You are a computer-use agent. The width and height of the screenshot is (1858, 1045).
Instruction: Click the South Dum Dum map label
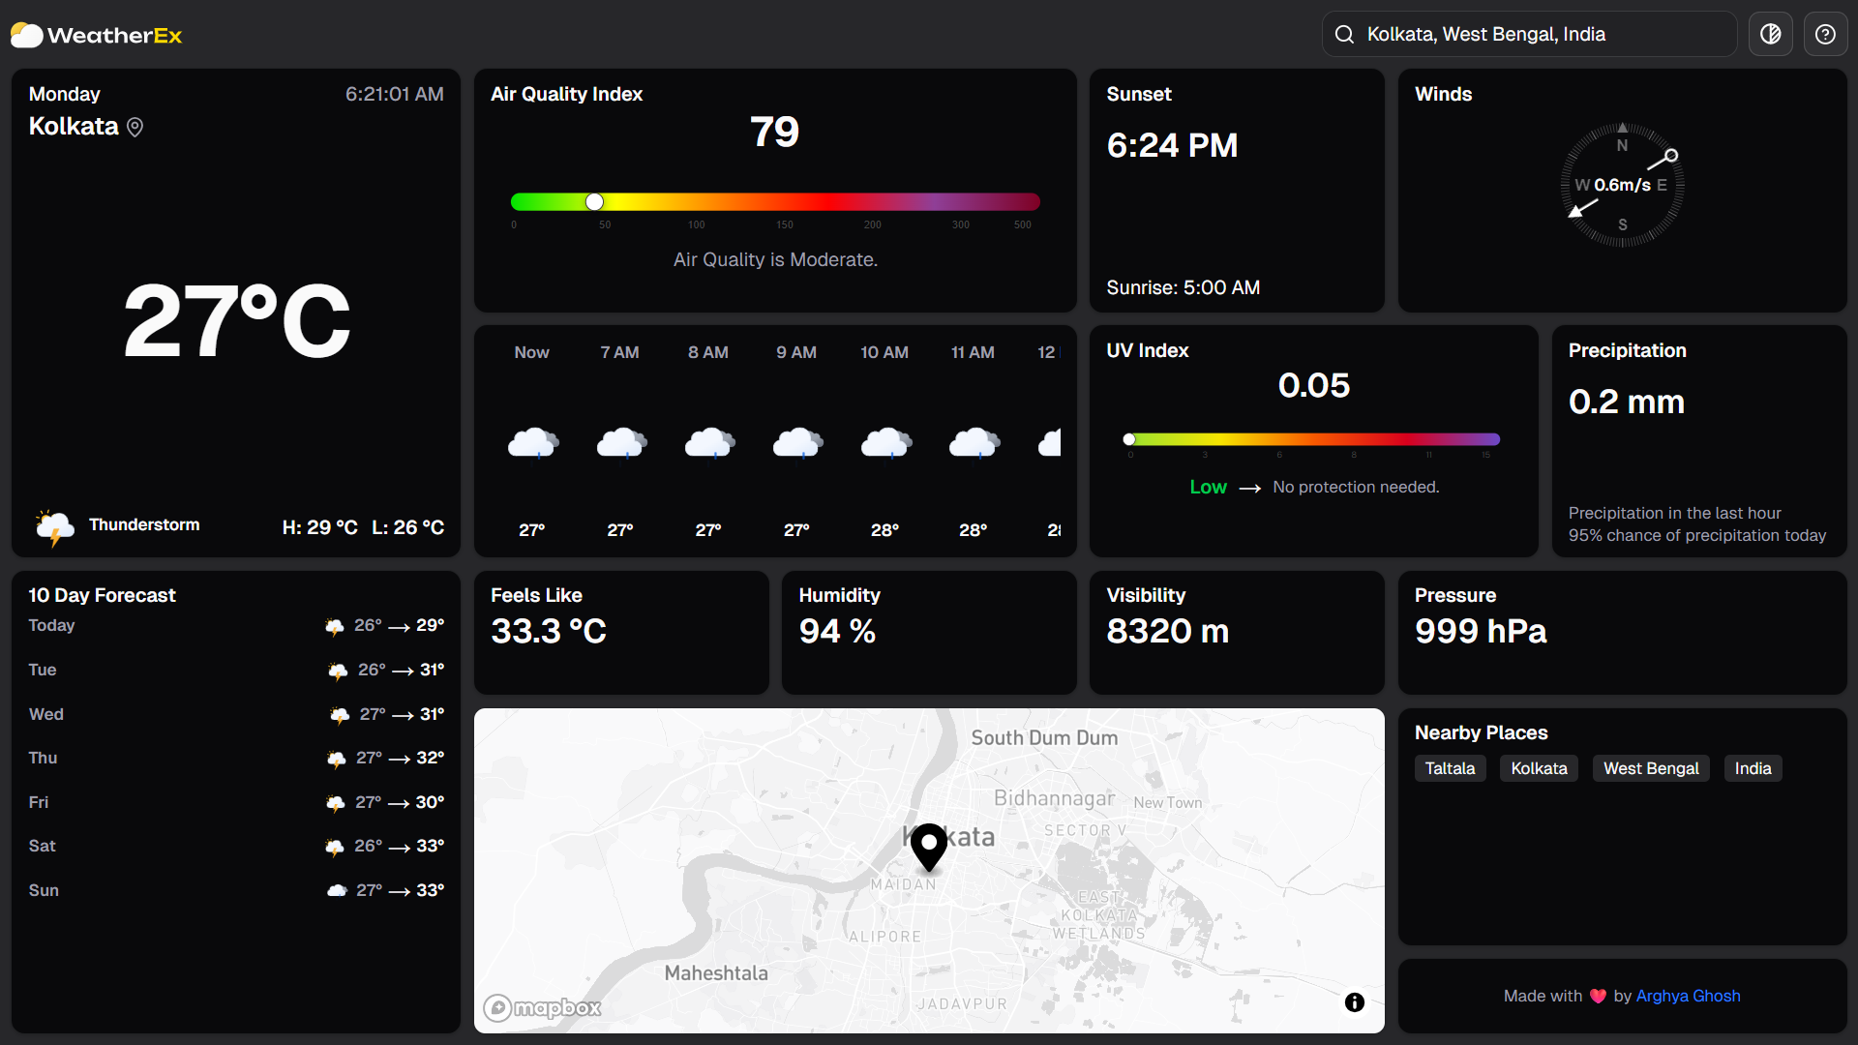click(x=1044, y=737)
